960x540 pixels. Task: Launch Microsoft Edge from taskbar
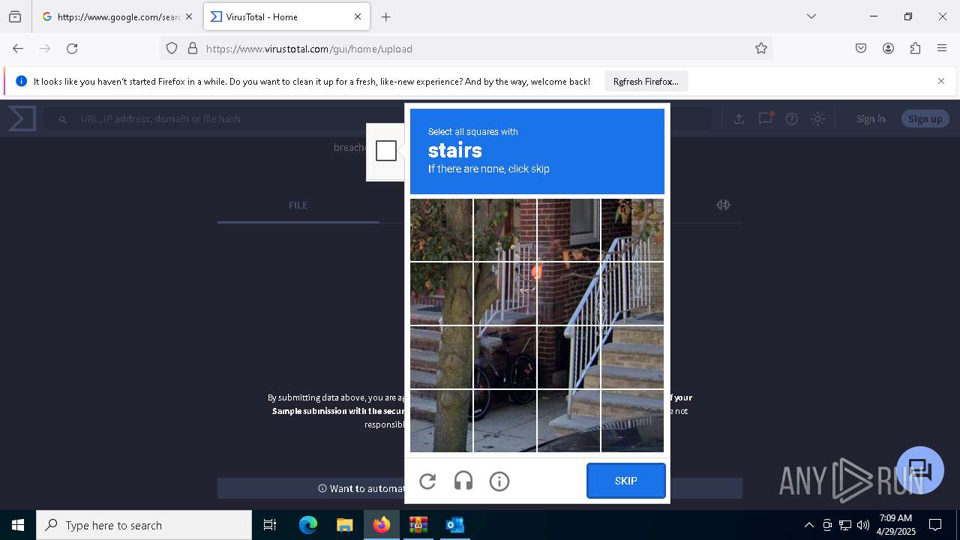[308, 525]
